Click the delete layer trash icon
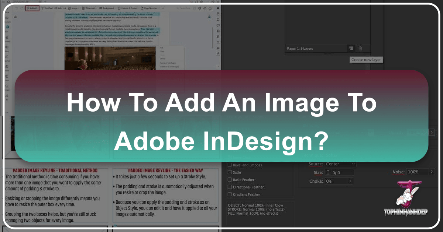Screen dimensions: 443x232 point(360,48)
